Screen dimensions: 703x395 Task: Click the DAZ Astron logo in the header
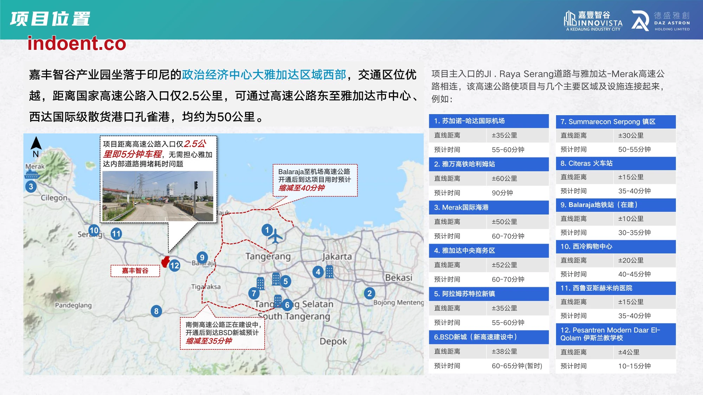[661, 21]
